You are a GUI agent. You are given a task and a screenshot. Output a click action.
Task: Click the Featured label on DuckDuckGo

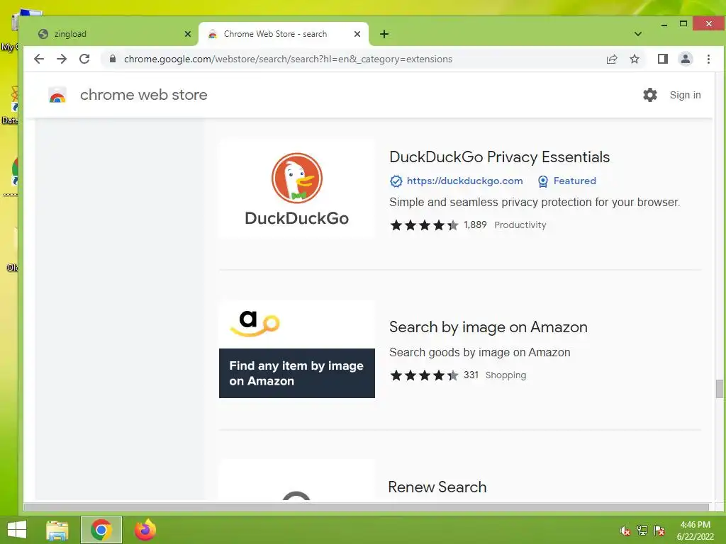574,181
